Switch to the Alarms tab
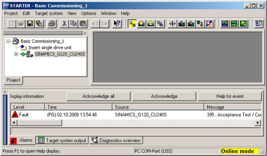This screenshot has width=267, height=156. point(22,140)
